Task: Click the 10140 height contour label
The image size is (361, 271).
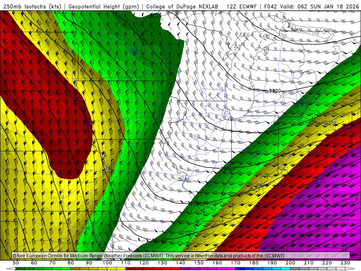Action: pyautogui.click(x=159, y=240)
